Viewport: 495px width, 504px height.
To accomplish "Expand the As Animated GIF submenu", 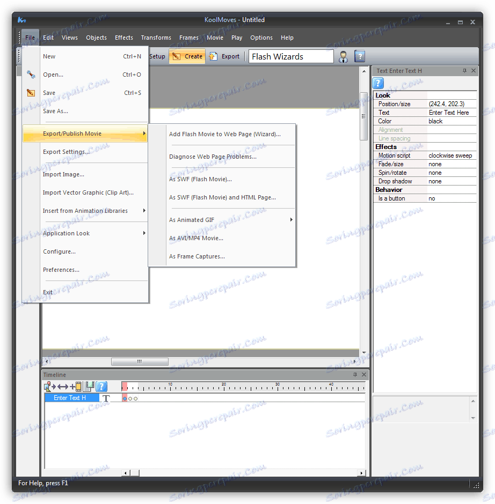I will coord(292,219).
